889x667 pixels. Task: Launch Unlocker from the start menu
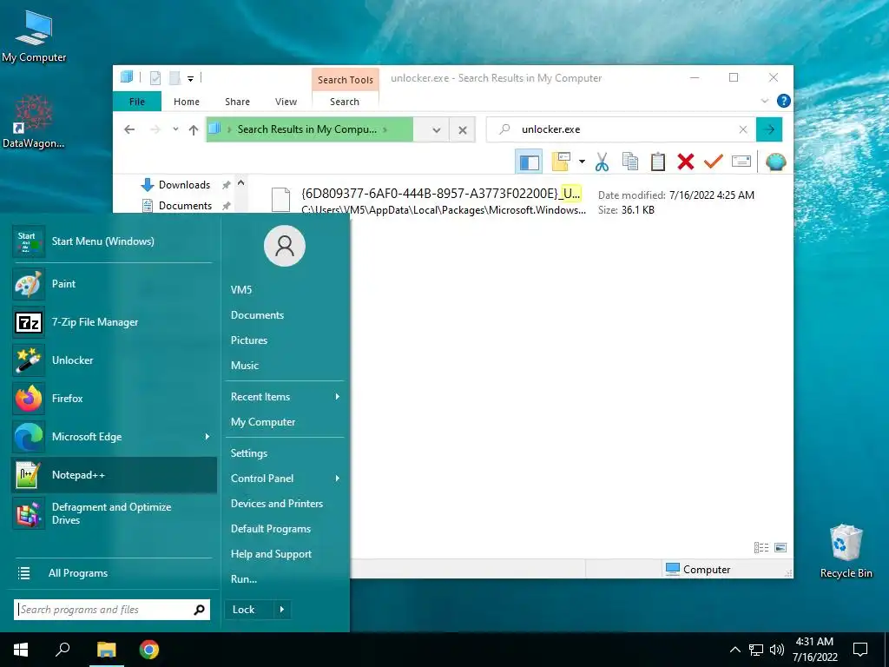114,360
